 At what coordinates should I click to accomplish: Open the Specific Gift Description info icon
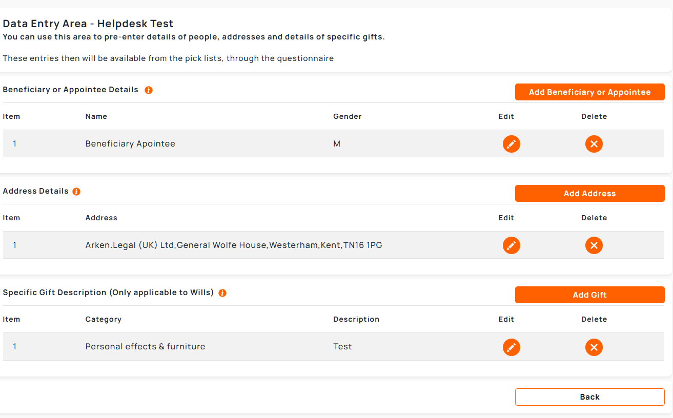(x=222, y=293)
